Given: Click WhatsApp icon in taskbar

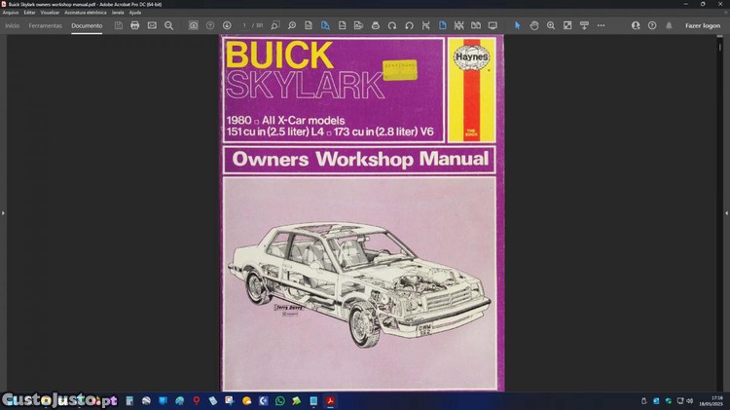Looking at the screenshot, I should pos(280,400).
